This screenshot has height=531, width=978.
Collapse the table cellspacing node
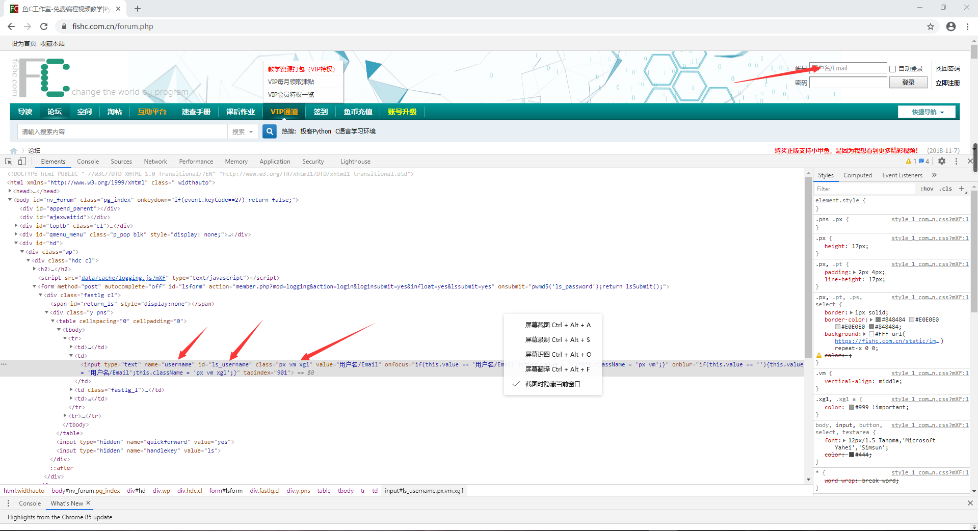tap(52, 321)
